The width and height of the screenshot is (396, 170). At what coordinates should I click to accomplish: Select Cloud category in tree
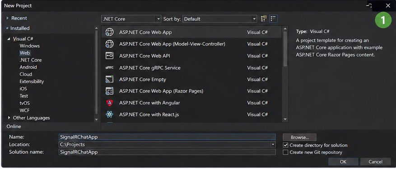click(26, 74)
